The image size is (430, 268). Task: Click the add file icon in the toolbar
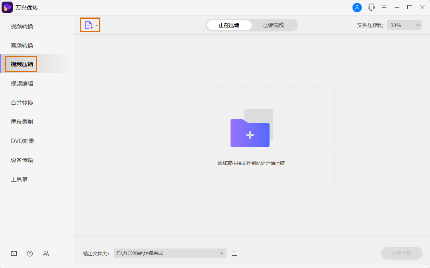tap(88, 25)
